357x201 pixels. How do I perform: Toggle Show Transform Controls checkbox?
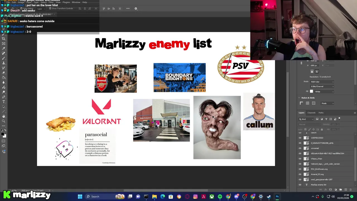[50, 9]
